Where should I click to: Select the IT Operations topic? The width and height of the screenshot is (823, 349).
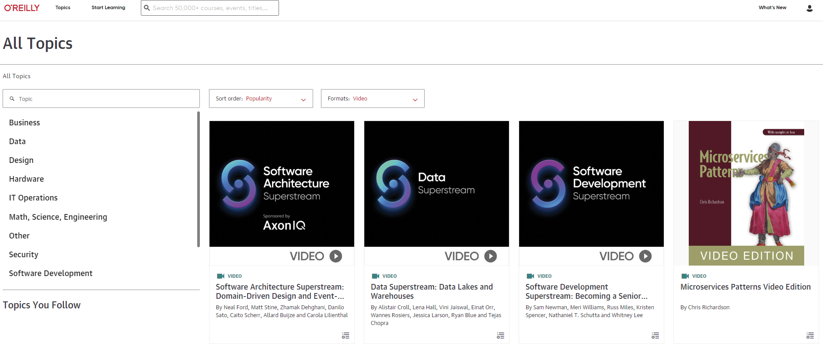[33, 198]
